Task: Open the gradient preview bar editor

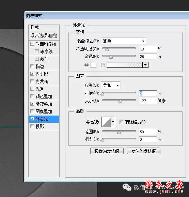Action: (125, 65)
